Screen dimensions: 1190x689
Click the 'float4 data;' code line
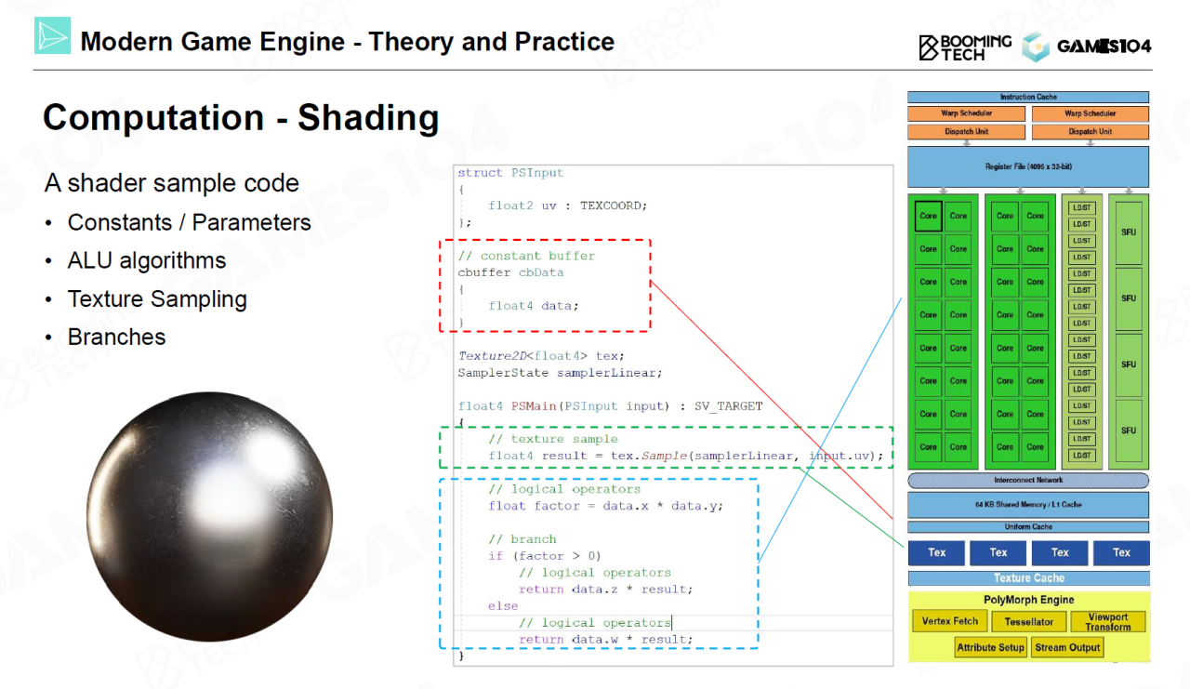point(533,306)
